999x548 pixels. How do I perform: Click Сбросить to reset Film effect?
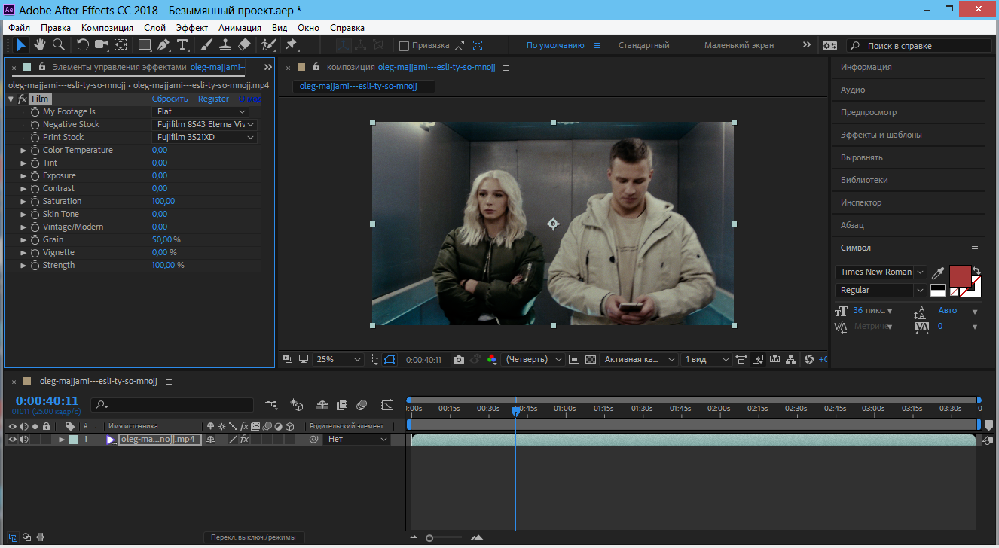(170, 99)
